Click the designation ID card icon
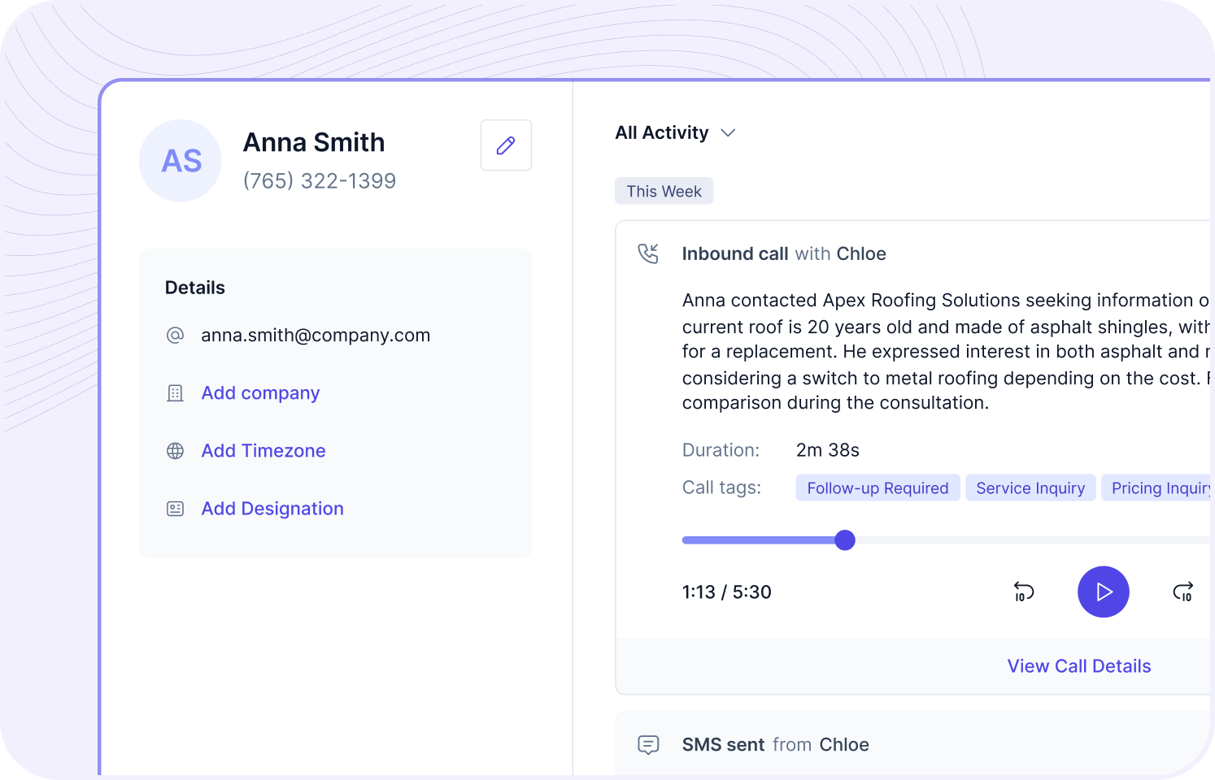This screenshot has height=780, width=1215. click(175, 509)
